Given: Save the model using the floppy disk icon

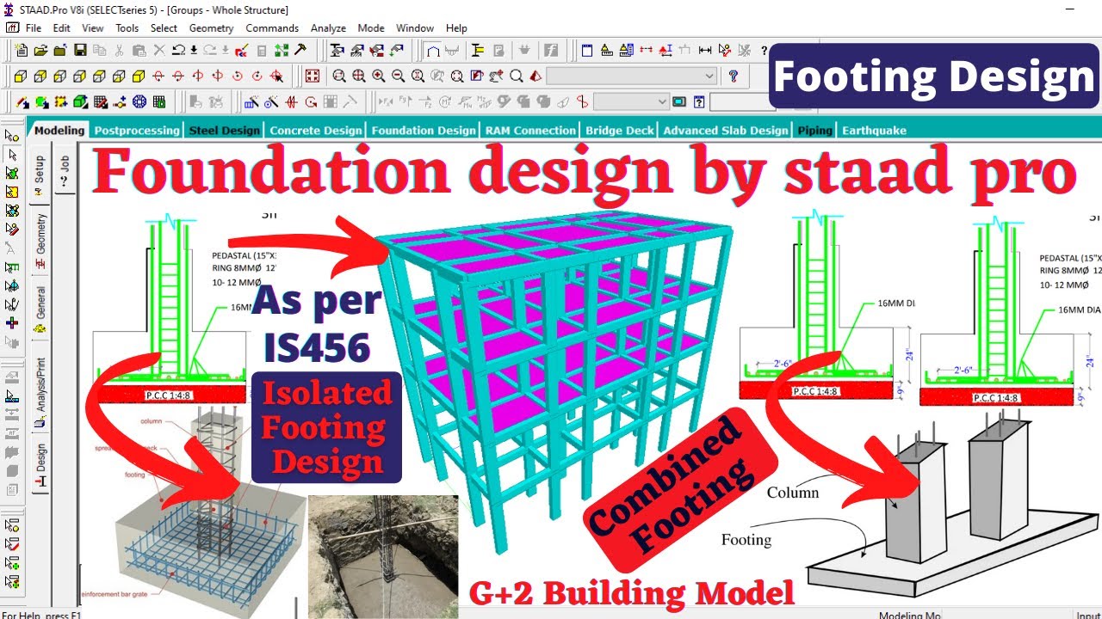Looking at the screenshot, I should coord(80,50).
